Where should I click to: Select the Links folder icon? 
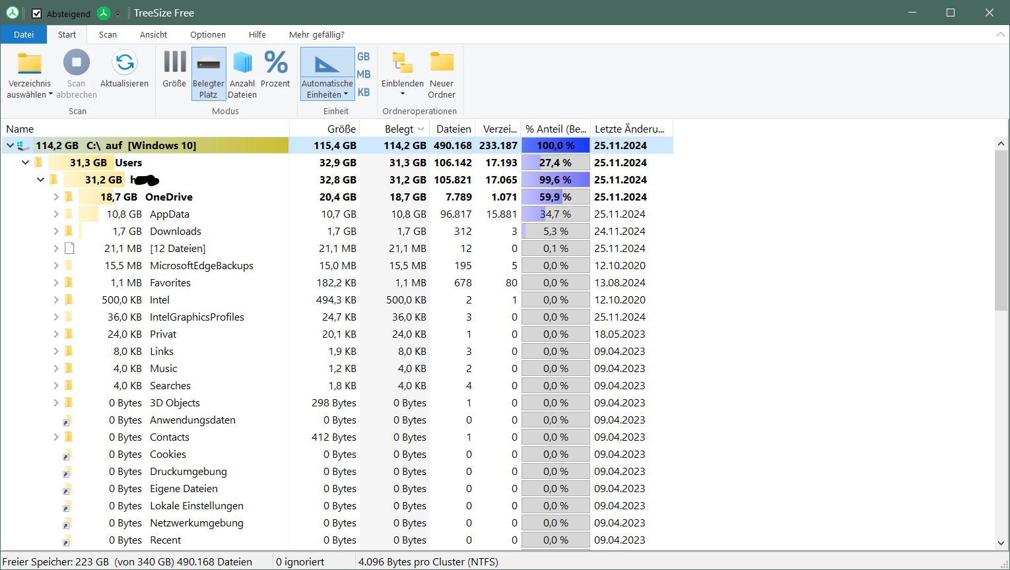click(69, 351)
